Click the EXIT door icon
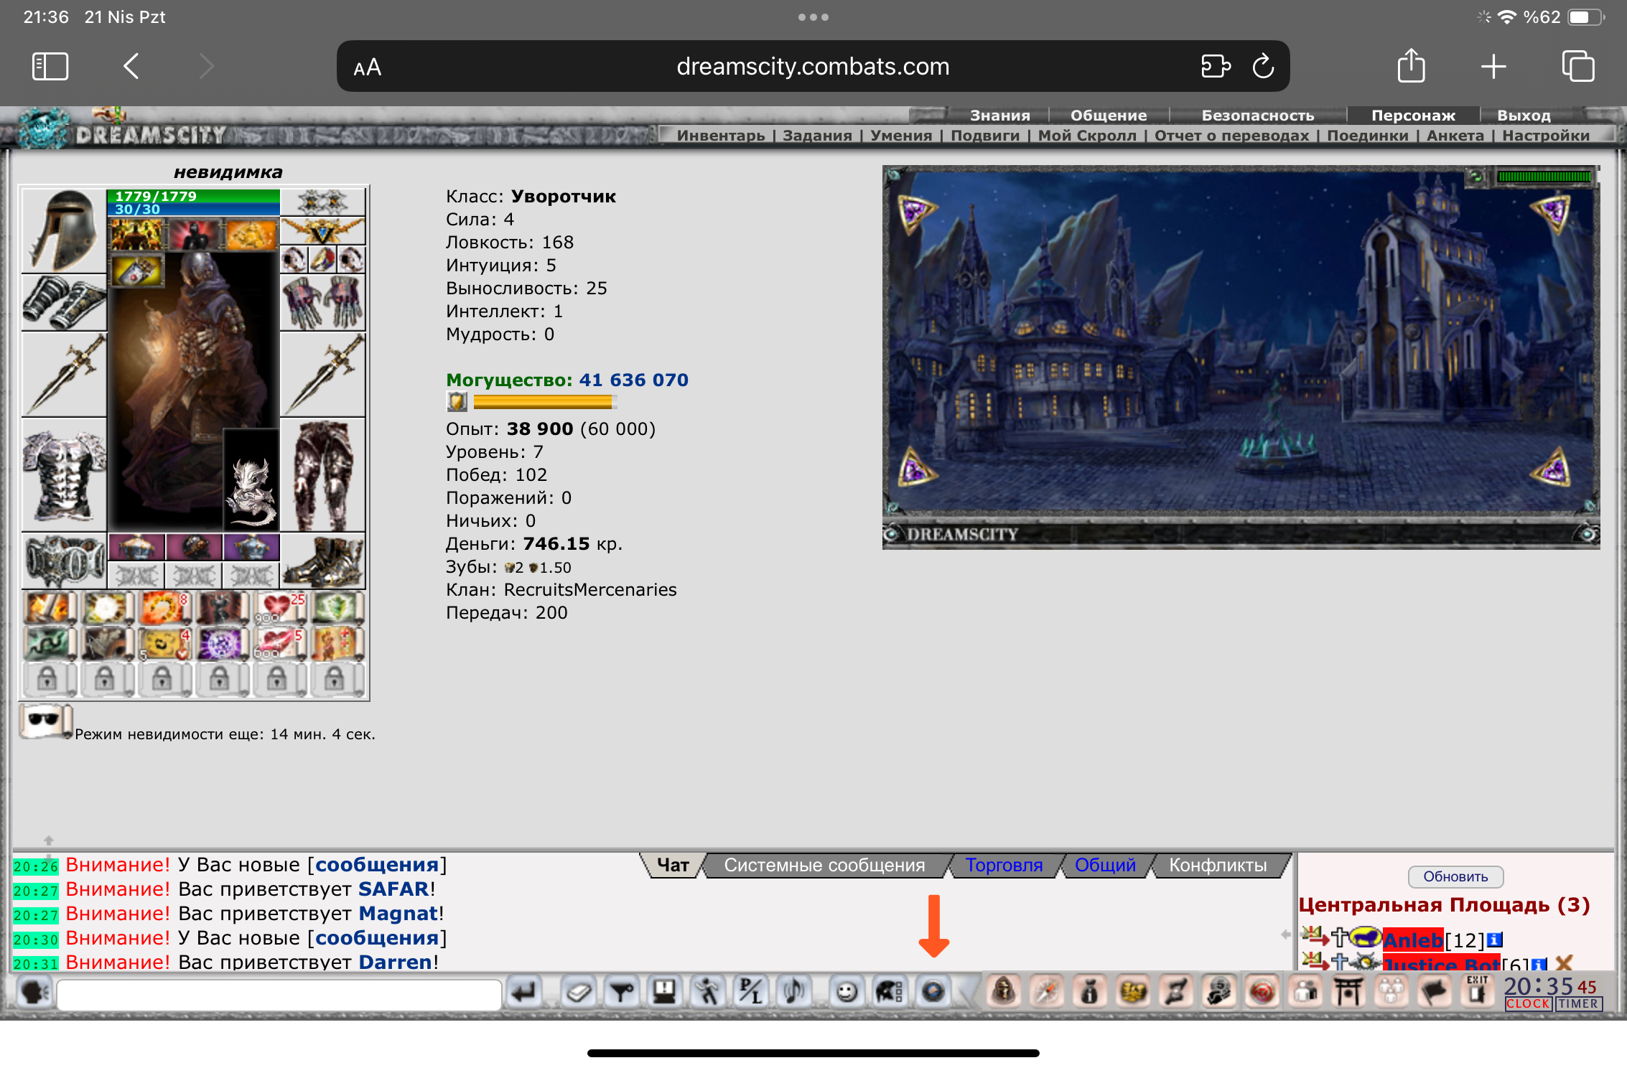Image resolution: width=1627 pixels, height=1068 pixels. [1476, 992]
